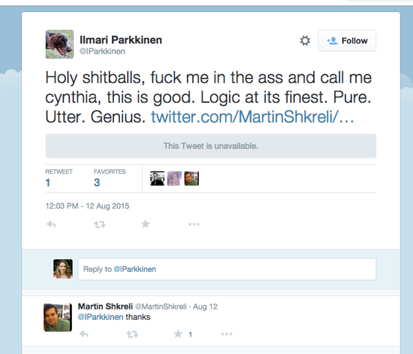The image size is (413, 354).
Task: Open Ilmari Parkkinen's dog profile picture
Action: coord(59,44)
